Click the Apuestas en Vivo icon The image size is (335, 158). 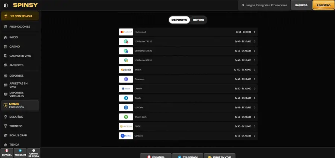point(6,85)
